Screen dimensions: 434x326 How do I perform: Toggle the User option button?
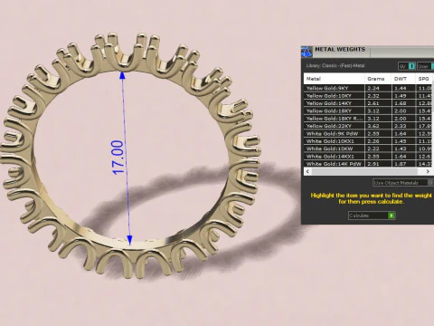pyautogui.click(x=426, y=66)
